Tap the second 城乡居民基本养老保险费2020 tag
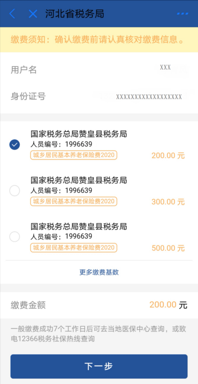 click(74, 201)
